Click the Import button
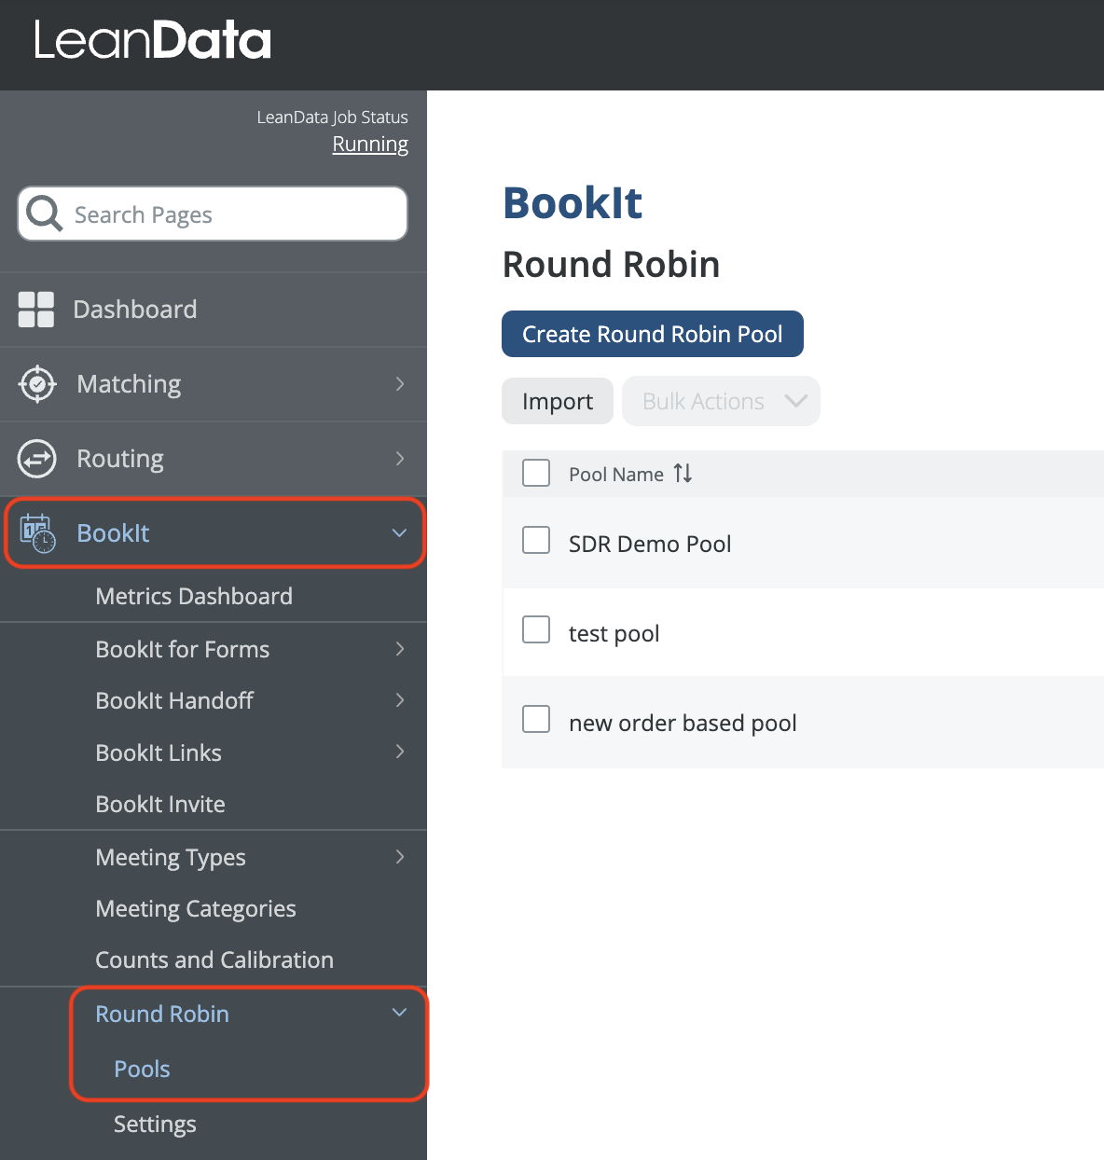The image size is (1104, 1160). coord(558,401)
